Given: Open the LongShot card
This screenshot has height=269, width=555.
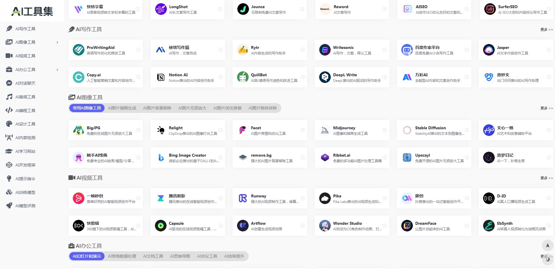Looking at the screenshot, I should (x=188, y=9).
